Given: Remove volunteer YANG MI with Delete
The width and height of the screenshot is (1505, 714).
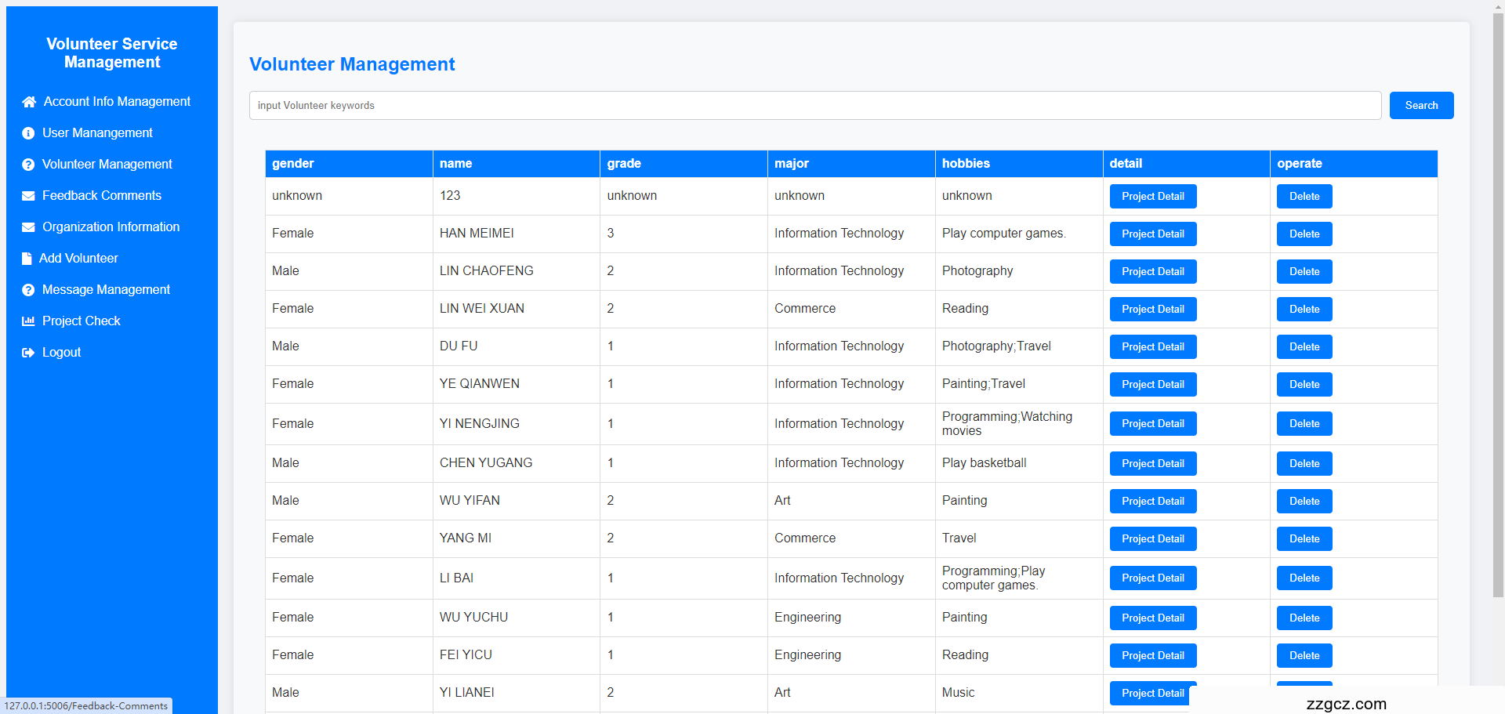Looking at the screenshot, I should click(1304, 539).
